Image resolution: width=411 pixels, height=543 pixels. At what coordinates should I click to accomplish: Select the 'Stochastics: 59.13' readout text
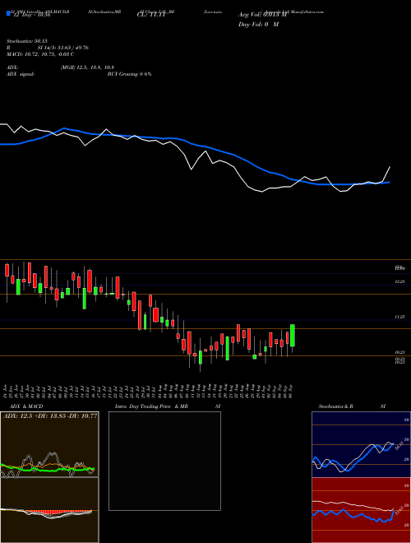[x=26, y=41]
